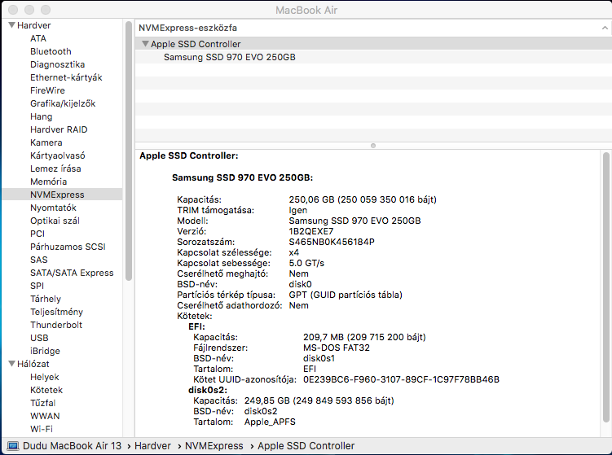
Task: Click the TRIM támogatása value Igen
Action: click(297, 210)
